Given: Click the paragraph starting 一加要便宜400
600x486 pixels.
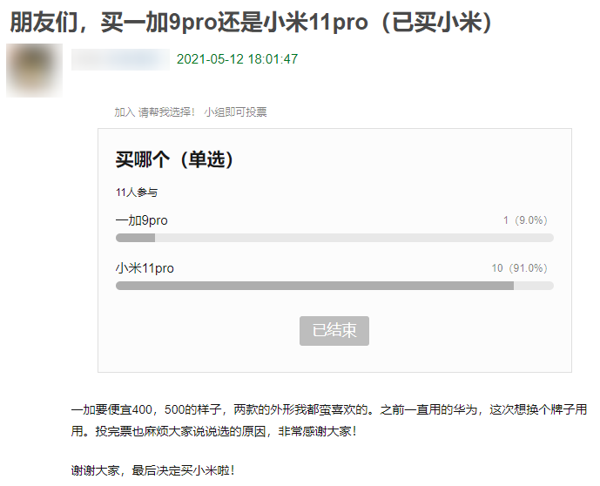Looking at the screenshot, I should pyautogui.click(x=329, y=420).
